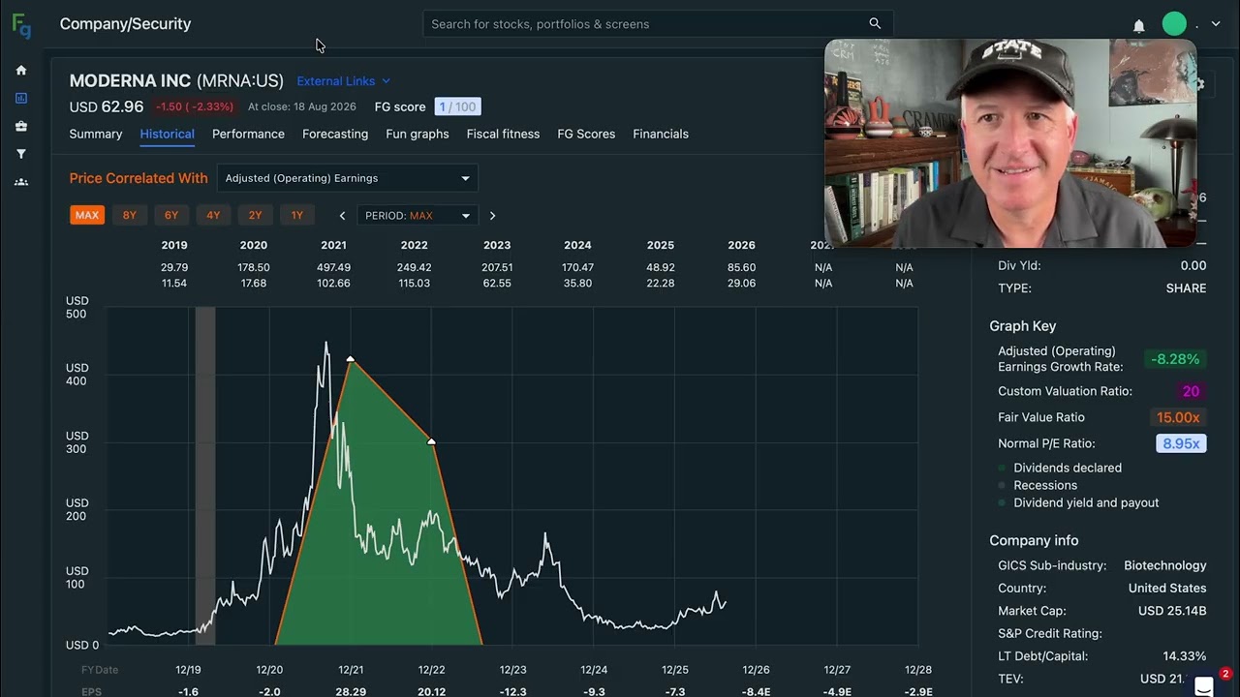Go to the next period with the right arrow

click(x=492, y=216)
